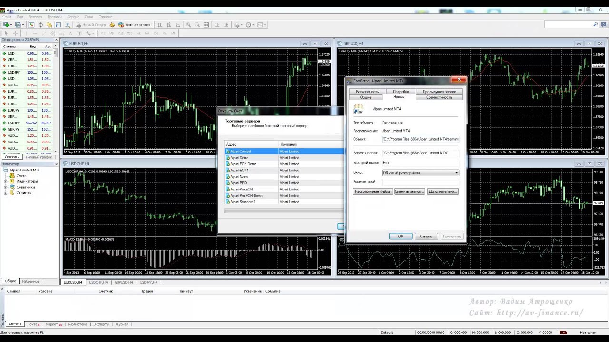
Task: Click the Новый Ордер toolbar button
Action: tap(90, 25)
